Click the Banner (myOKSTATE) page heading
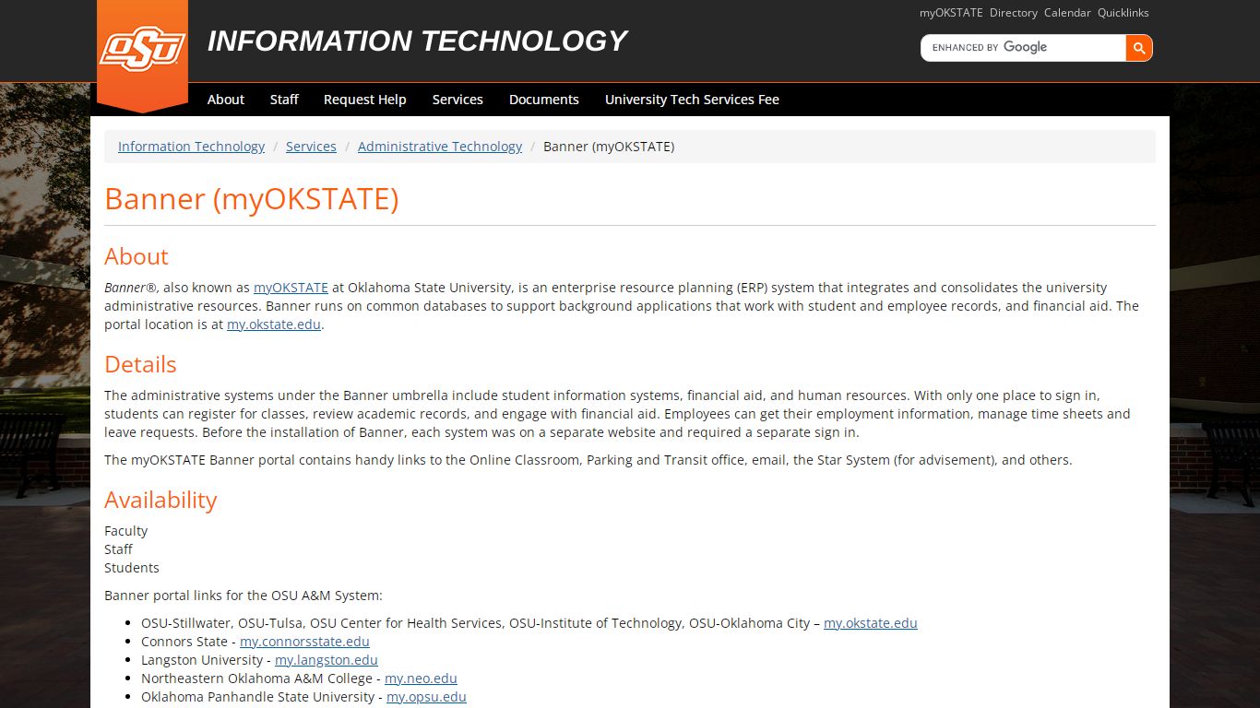 (252, 199)
